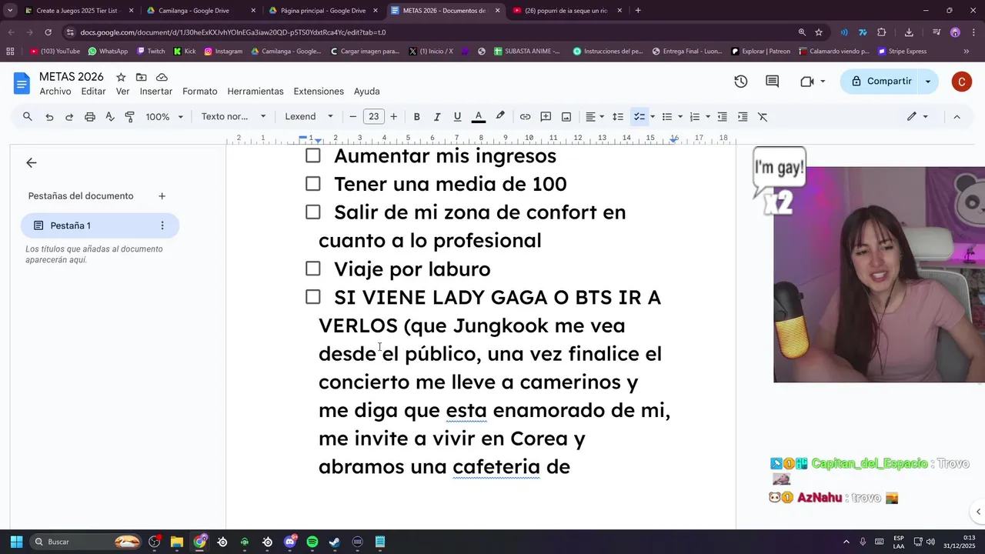The width and height of the screenshot is (985, 554).
Task: Open the highlight color picker
Action: [x=500, y=117]
